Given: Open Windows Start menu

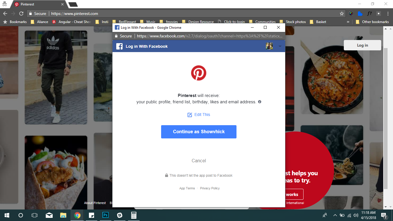Looking at the screenshot, I should pyautogui.click(x=7, y=215).
